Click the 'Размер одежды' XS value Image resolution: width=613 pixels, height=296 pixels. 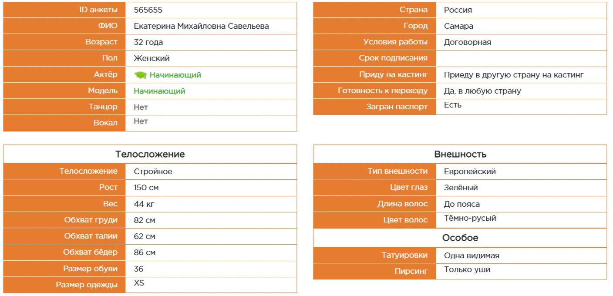[139, 283]
